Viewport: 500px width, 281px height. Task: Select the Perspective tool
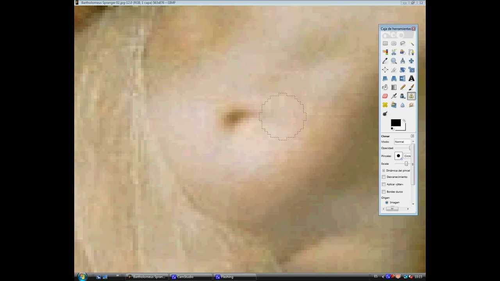pyautogui.click(x=394, y=78)
